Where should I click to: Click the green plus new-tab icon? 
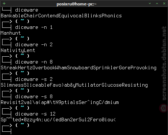point(4,3)
